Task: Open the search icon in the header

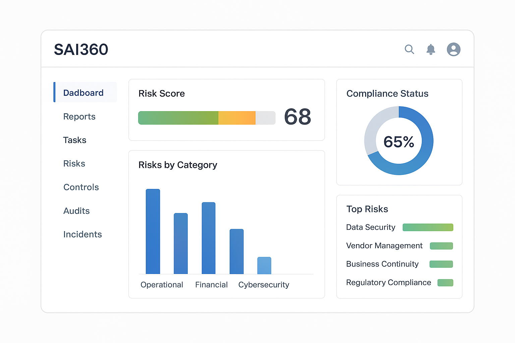Action: click(x=409, y=49)
